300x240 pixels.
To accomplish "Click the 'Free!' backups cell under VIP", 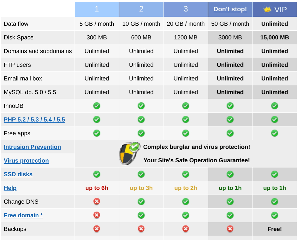I will tap(275, 229).
